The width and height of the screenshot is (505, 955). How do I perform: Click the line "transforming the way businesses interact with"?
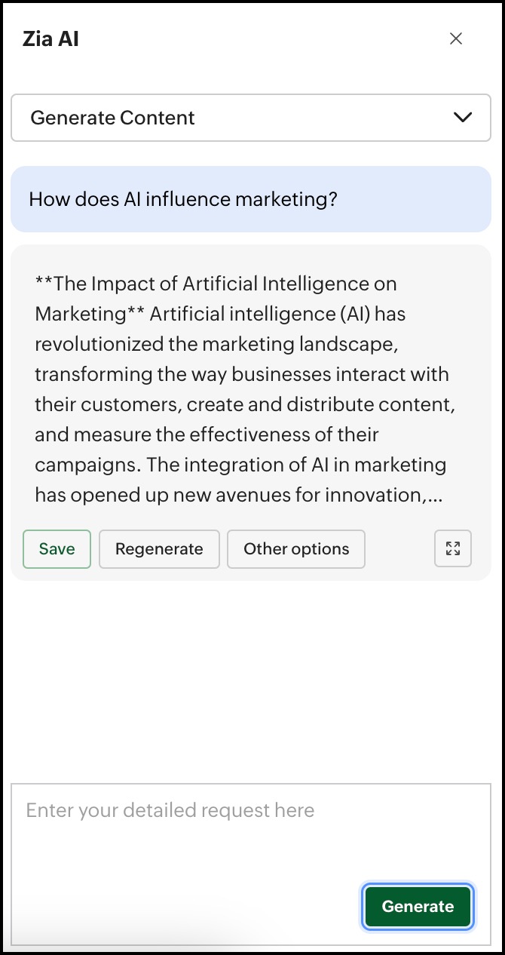(x=242, y=374)
